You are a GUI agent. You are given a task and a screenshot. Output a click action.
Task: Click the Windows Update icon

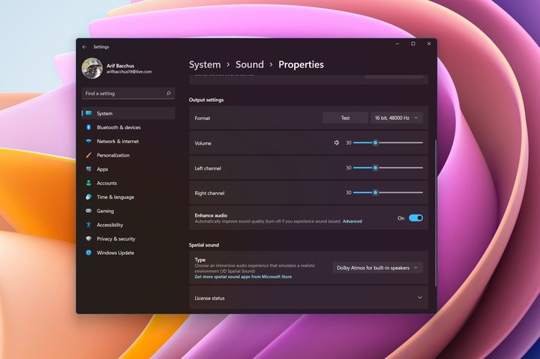click(88, 253)
